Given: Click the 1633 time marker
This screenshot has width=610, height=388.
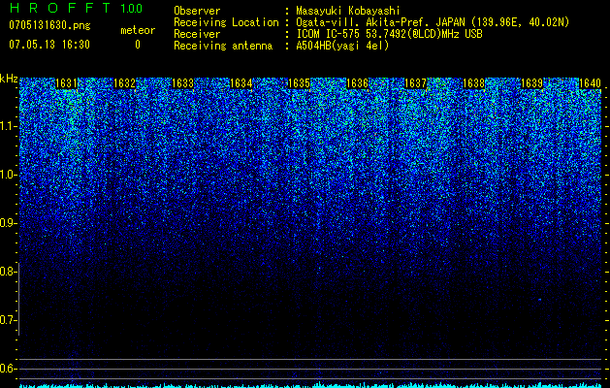Looking at the screenshot, I should pyautogui.click(x=183, y=83).
